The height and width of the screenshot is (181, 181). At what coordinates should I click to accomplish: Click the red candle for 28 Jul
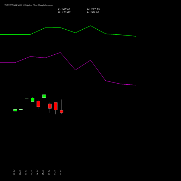point(50,106)
